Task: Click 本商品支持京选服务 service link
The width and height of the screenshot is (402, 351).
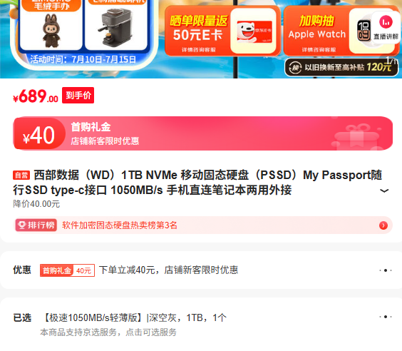Action: 108,332
